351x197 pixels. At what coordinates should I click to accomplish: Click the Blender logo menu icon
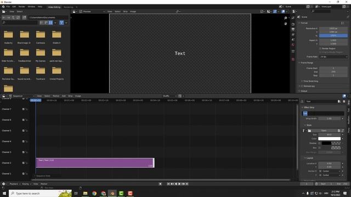3,7
